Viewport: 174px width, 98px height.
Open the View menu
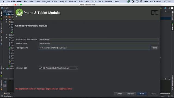tap(38, 1)
